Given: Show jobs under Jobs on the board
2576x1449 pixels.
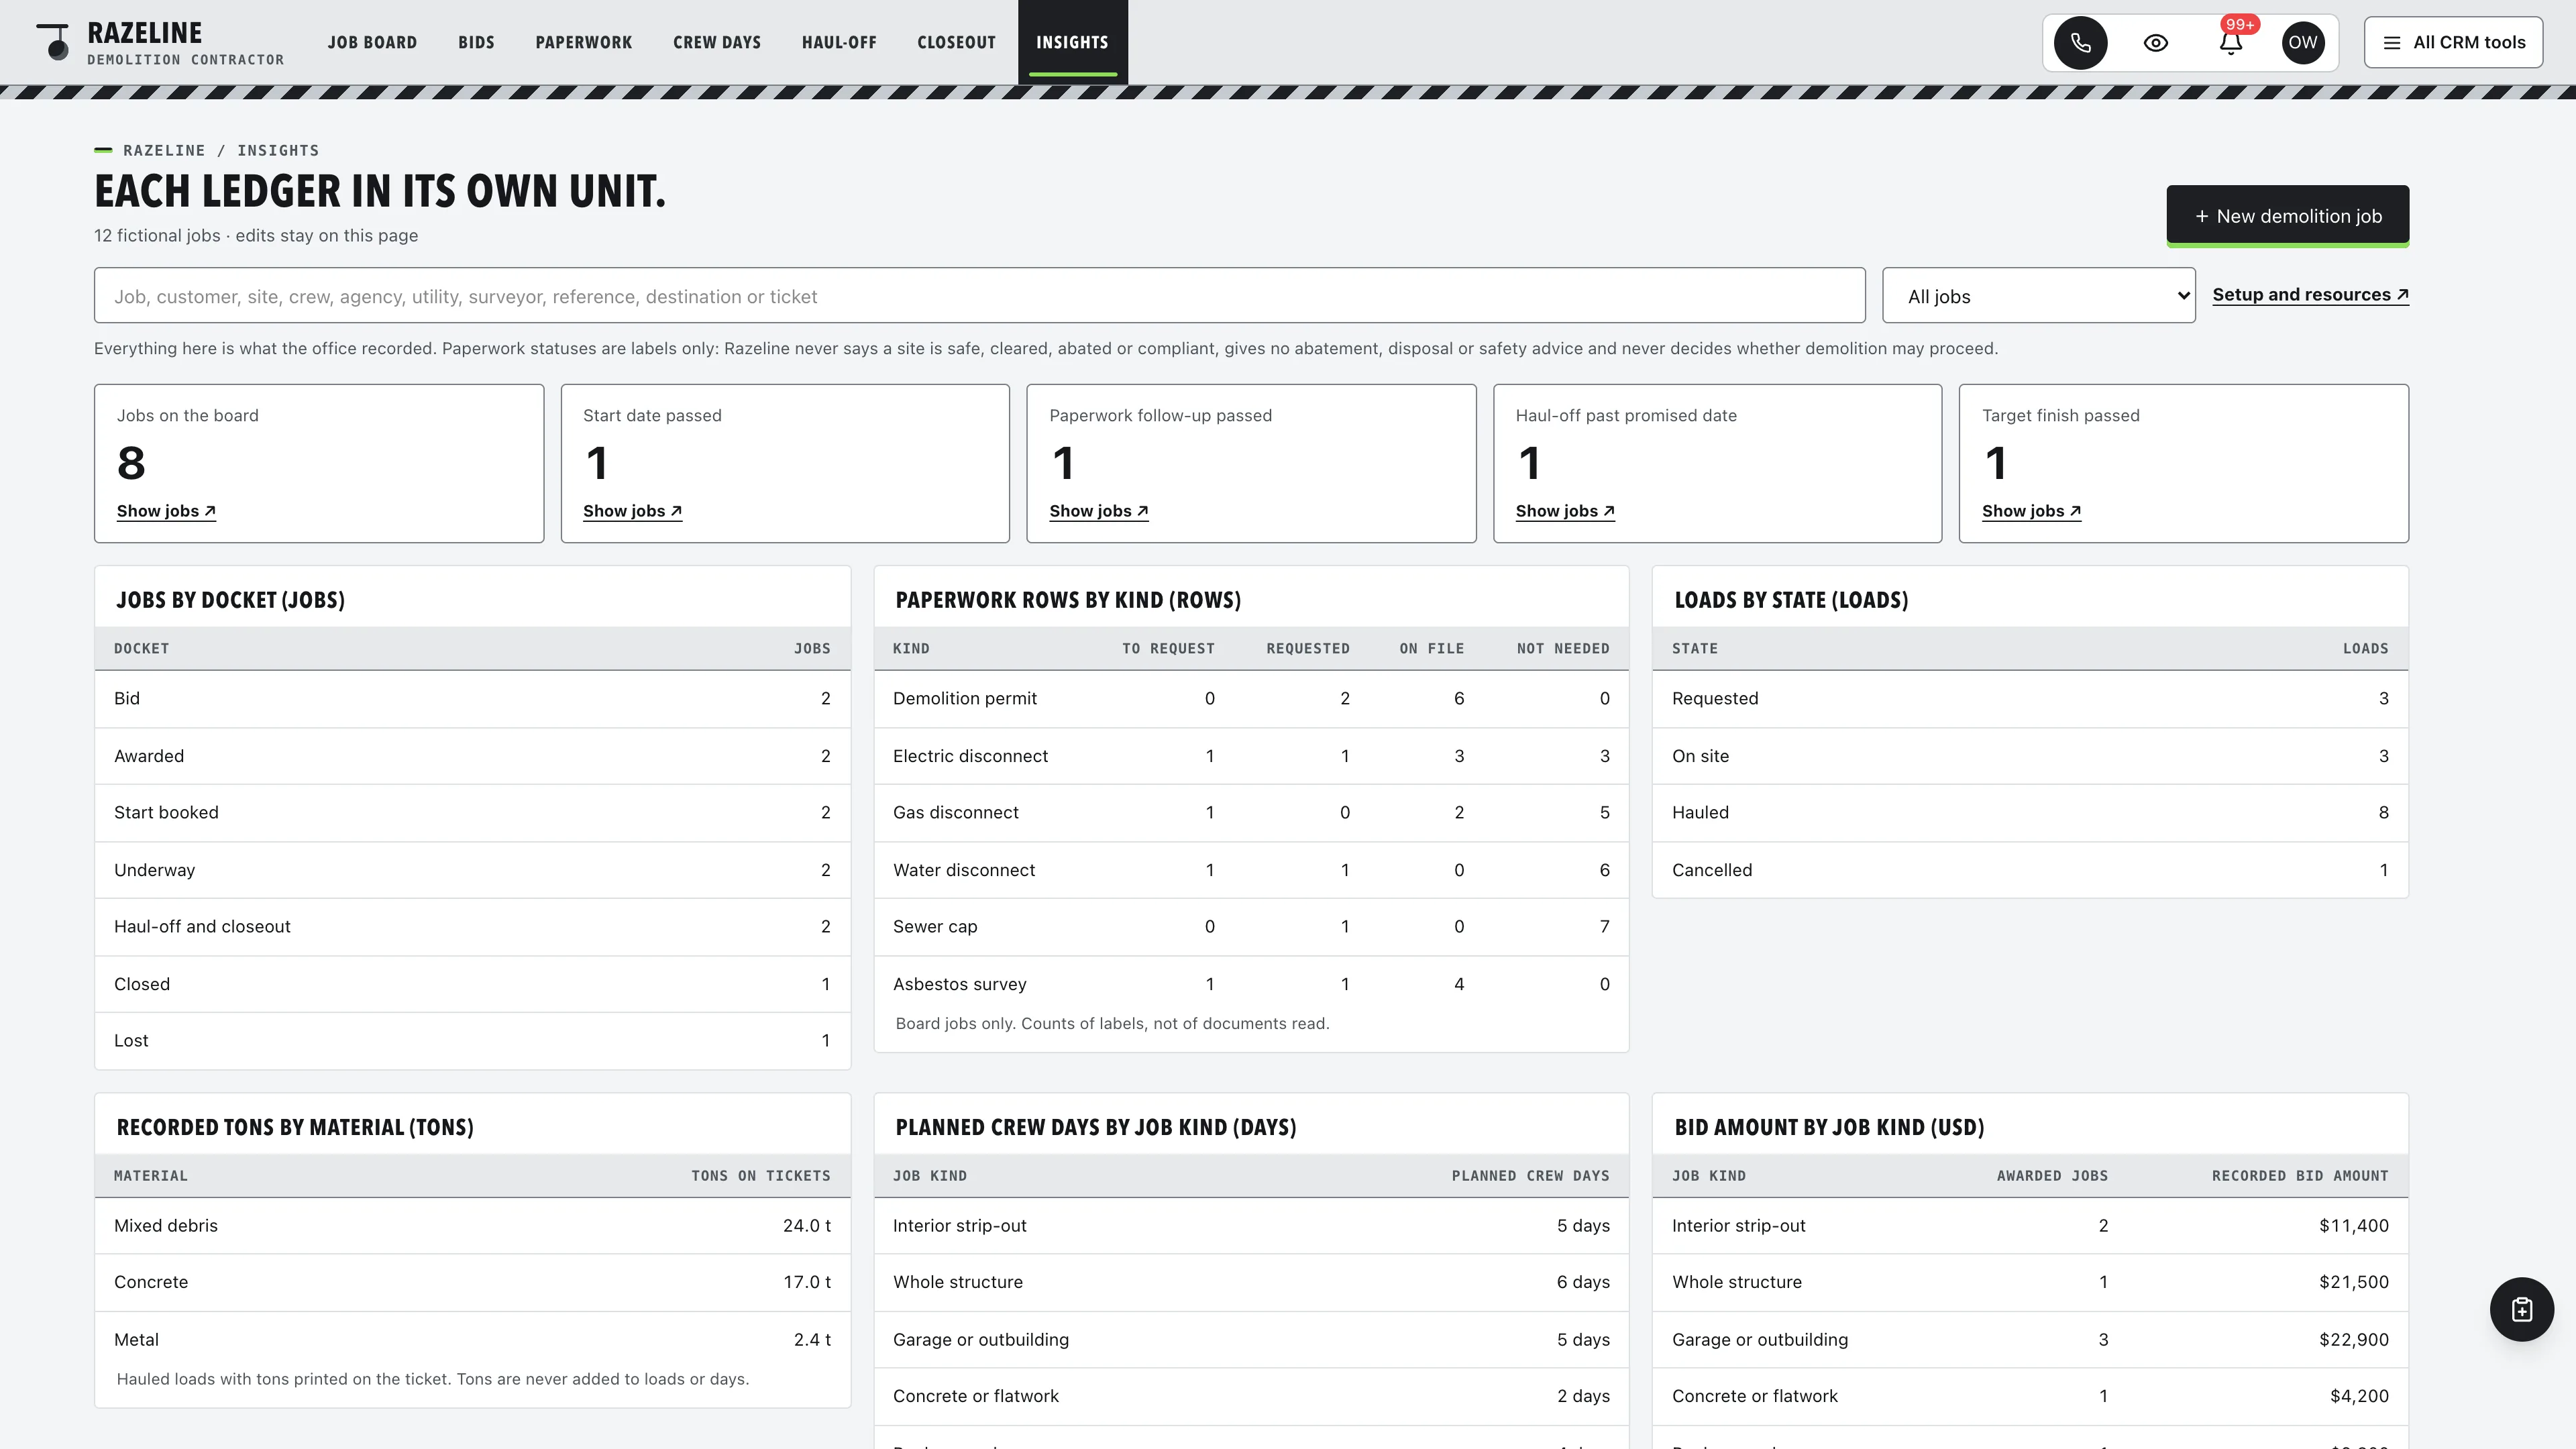Looking at the screenshot, I should (166, 511).
